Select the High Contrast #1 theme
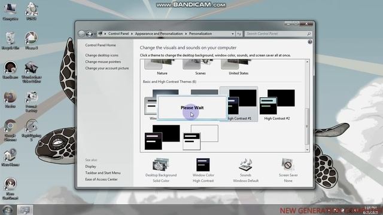Screen dimensions: 383x215 click(x=239, y=105)
